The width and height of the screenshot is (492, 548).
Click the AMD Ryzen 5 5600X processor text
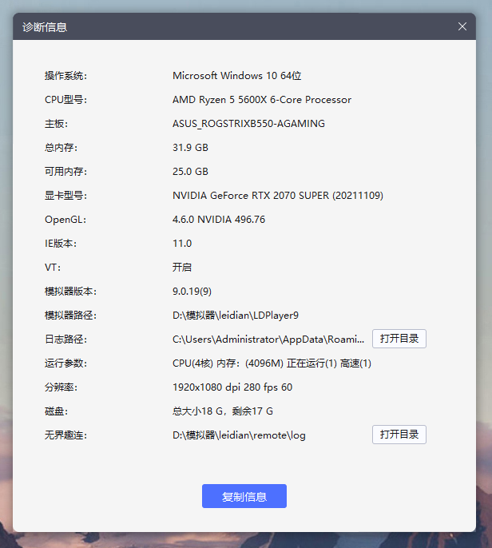tap(261, 100)
